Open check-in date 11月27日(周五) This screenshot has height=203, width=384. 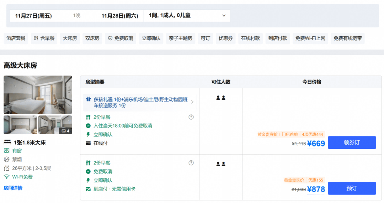(x=33, y=16)
